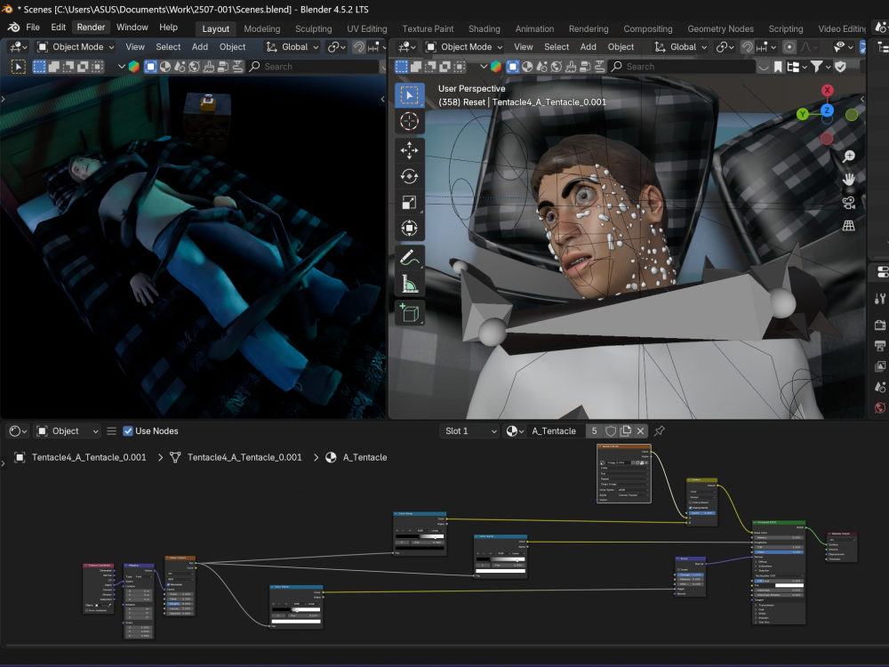Enable subtract selection mode in left viewport
Image resolution: width=889 pixels, height=667 pixels.
pyautogui.click(x=68, y=67)
